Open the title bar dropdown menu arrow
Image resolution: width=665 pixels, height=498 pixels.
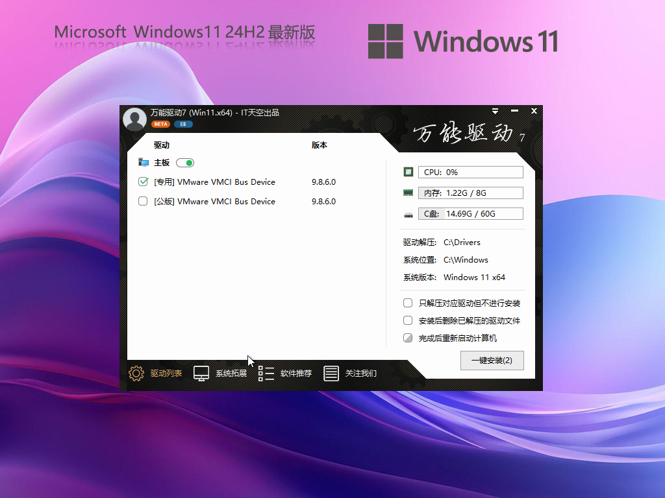495,111
